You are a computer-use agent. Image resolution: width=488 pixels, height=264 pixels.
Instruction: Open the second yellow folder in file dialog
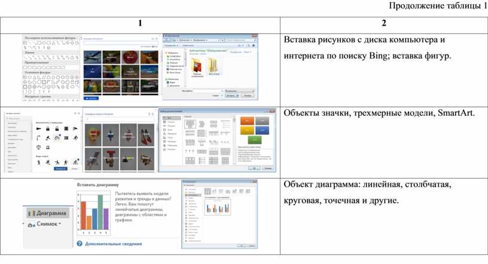point(214,66)
